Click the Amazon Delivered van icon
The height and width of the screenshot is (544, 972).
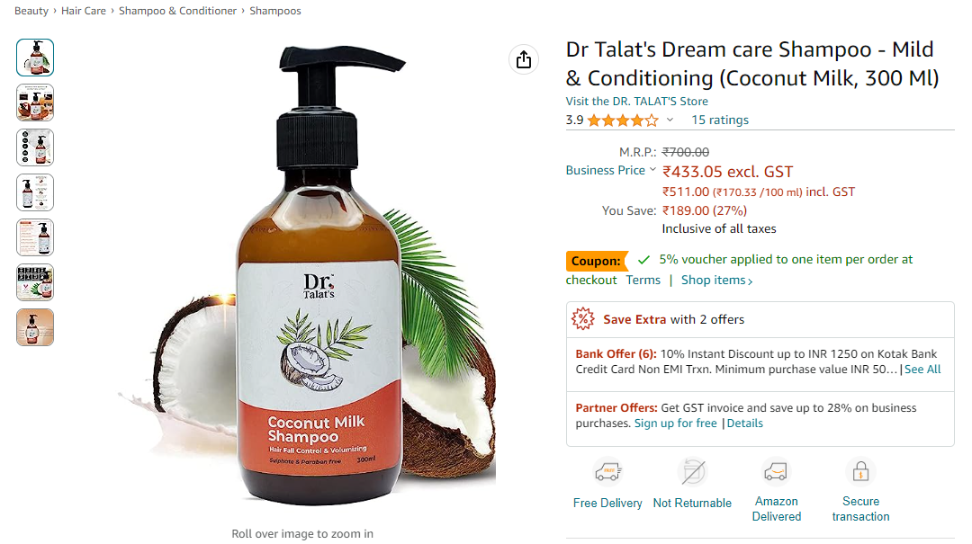(x=776, y=472)
